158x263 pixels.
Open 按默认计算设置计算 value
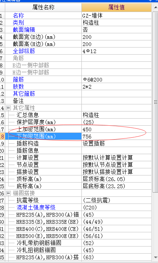pos(117,158)
